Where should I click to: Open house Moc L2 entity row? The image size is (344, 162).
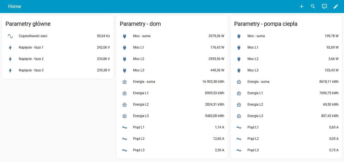coord(139,59)
